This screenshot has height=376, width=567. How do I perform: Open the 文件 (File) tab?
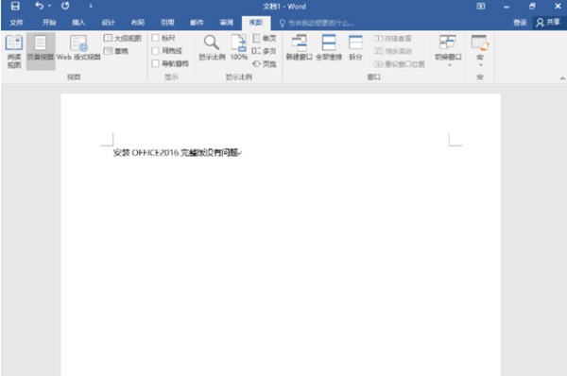point(16,23)
